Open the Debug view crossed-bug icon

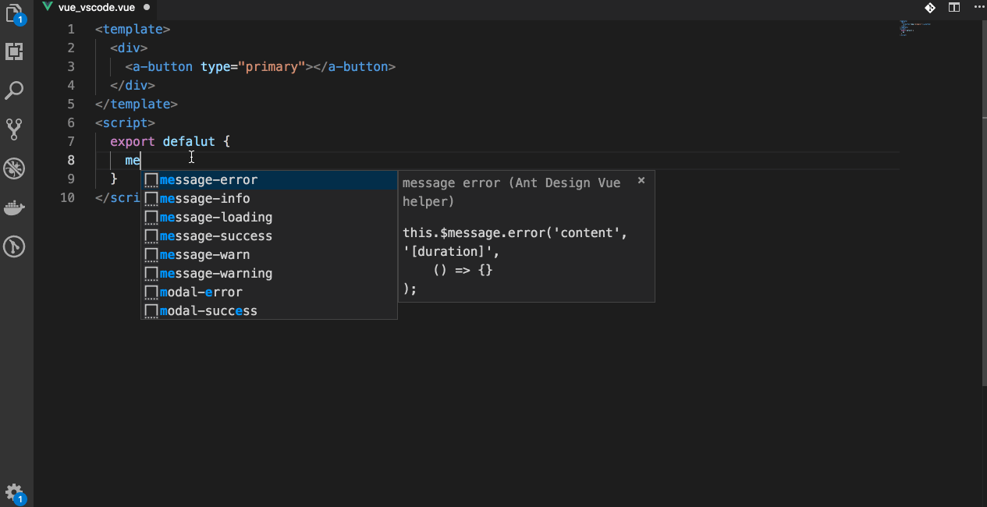[14, 168]
